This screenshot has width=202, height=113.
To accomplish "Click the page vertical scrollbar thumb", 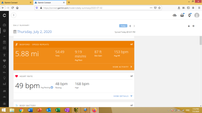I will (x=201, y=40).
